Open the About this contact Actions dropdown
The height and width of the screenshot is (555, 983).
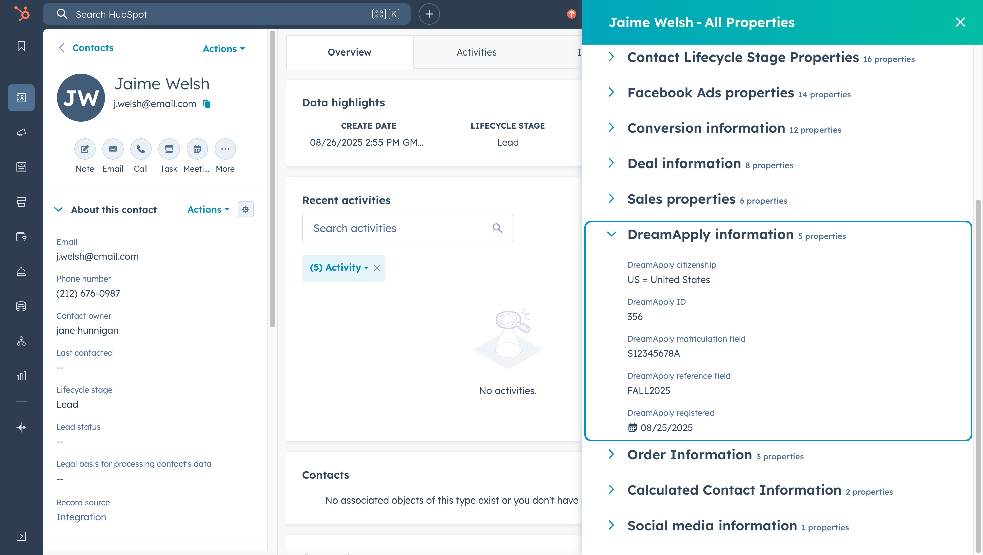208,209
